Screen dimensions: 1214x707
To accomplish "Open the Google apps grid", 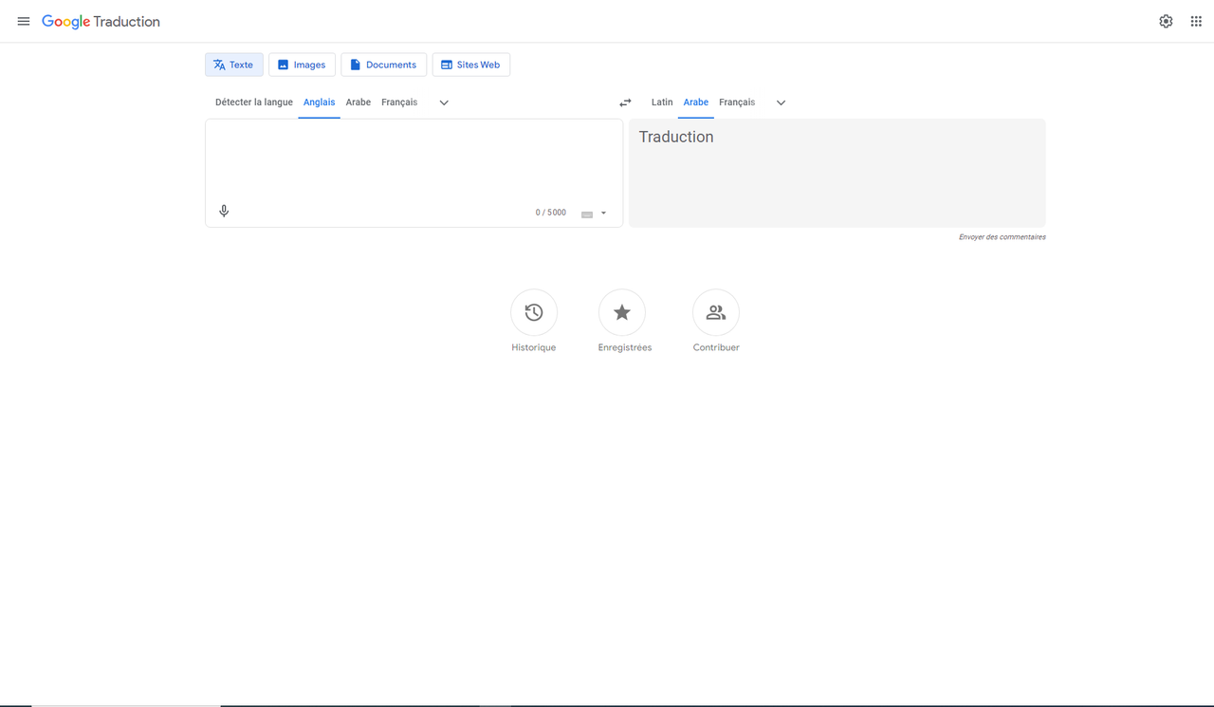I will click(x=1196, y=21).
